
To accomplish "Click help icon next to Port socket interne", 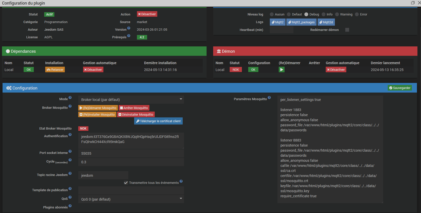I will (x=70, y=151).
